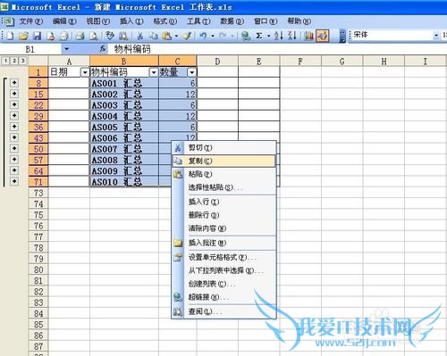Open the font name dropdown arrow

(436, 36)
